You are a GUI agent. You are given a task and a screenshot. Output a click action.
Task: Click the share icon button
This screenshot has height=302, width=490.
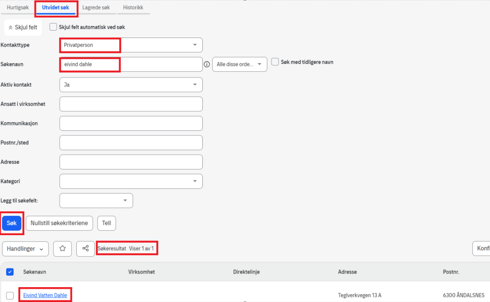point(85,249)
